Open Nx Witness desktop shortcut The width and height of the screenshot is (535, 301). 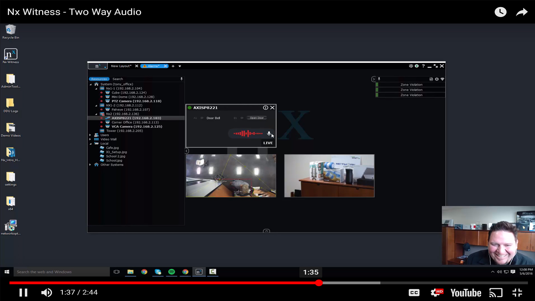(11, 56)
